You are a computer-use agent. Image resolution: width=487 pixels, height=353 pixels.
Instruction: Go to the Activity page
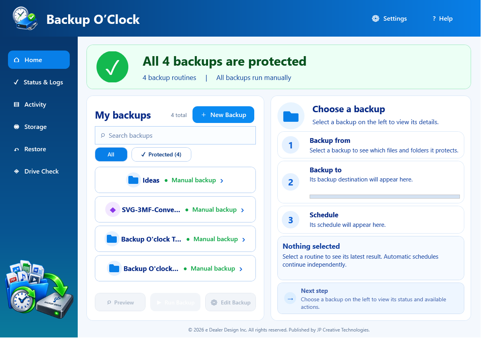click(39, 104)
